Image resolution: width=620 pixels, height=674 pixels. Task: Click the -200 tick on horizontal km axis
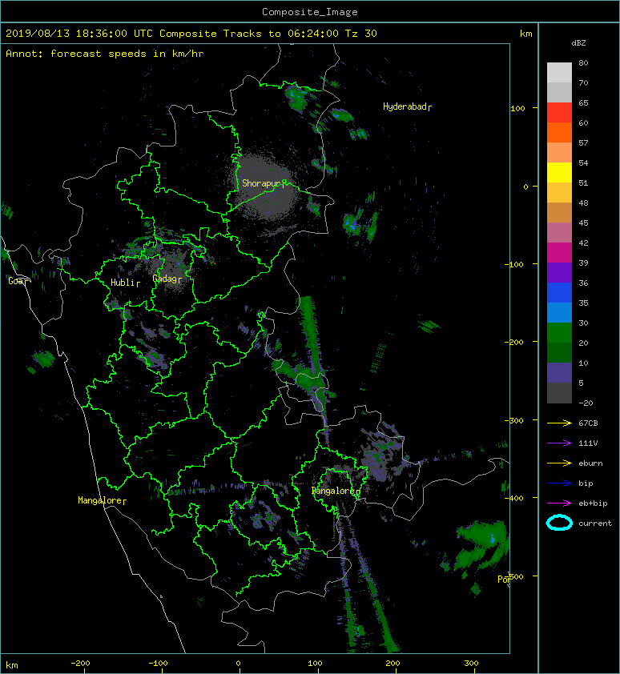[x=80, y=664]
